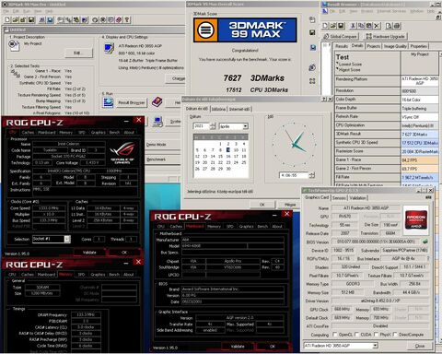
Task: Select day 15 in the calendar
Action: tap(220, 157)
